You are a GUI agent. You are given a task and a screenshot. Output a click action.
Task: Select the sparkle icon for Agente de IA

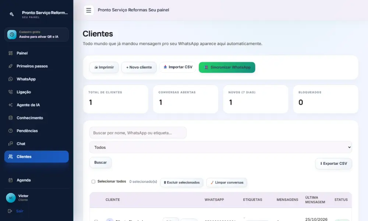(x=11, y=105)
